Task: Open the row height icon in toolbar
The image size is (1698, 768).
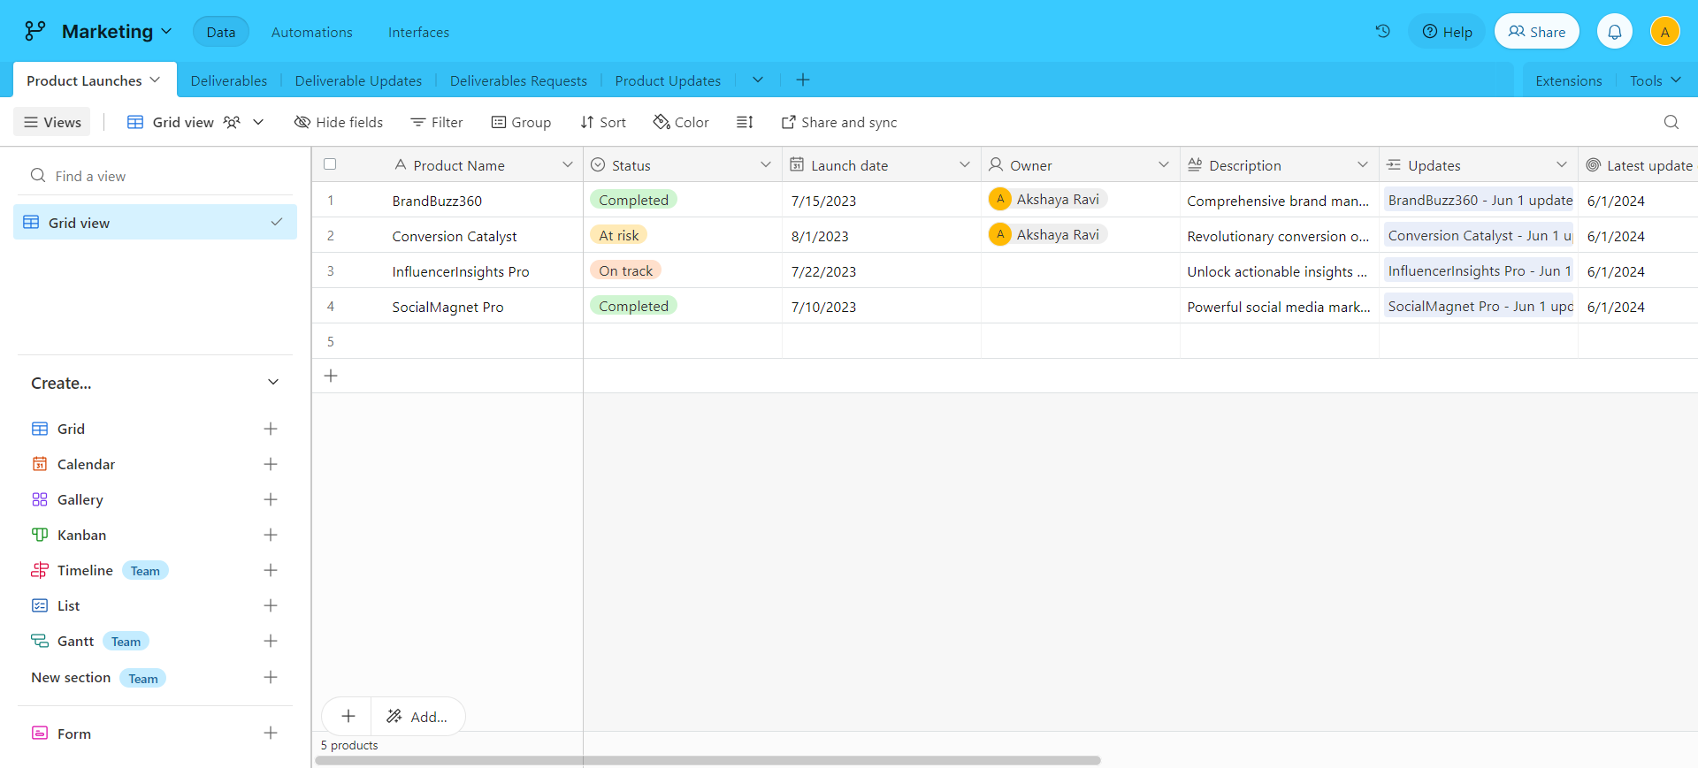Action: (745, 122)
